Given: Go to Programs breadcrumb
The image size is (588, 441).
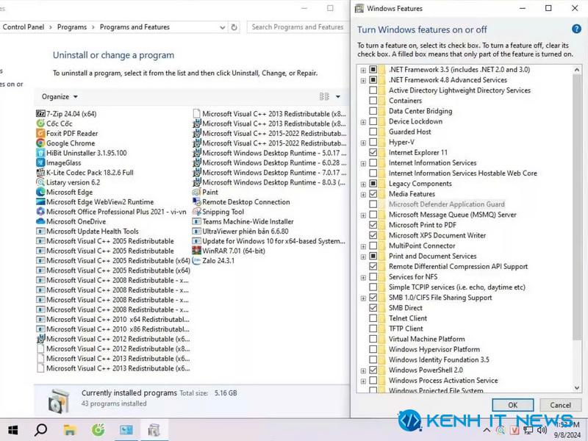Looking at the screenshot, I should click(72, 27).
